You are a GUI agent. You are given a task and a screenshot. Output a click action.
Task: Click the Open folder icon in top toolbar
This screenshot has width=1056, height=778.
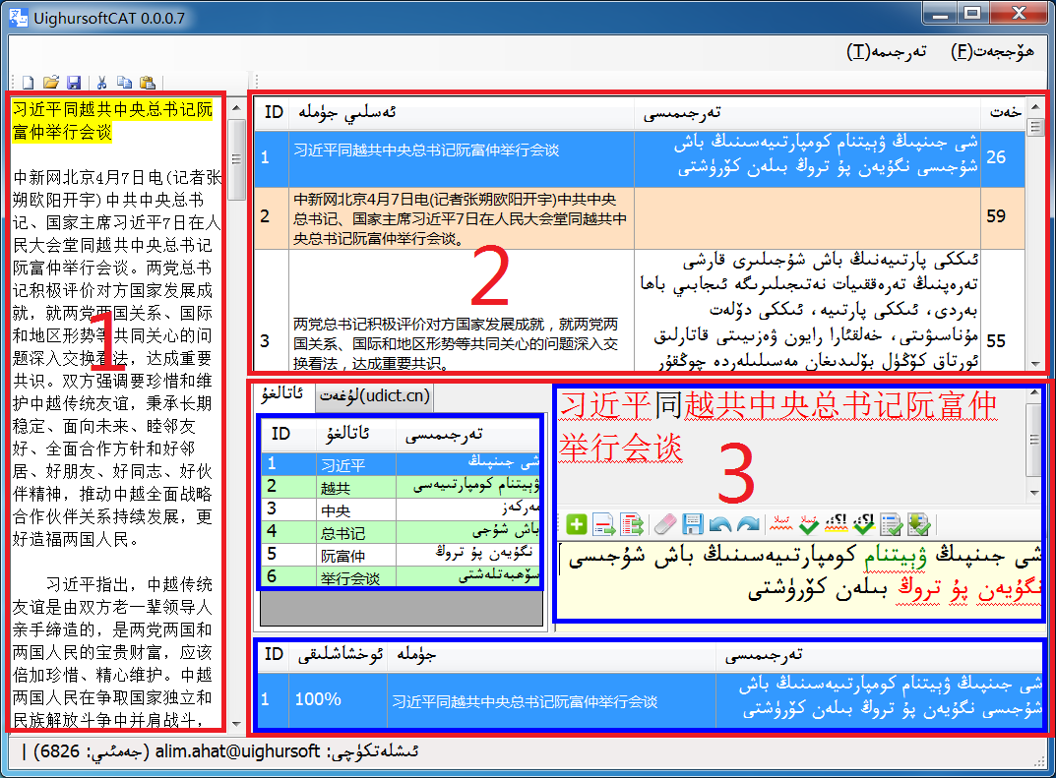click(51, 82)
